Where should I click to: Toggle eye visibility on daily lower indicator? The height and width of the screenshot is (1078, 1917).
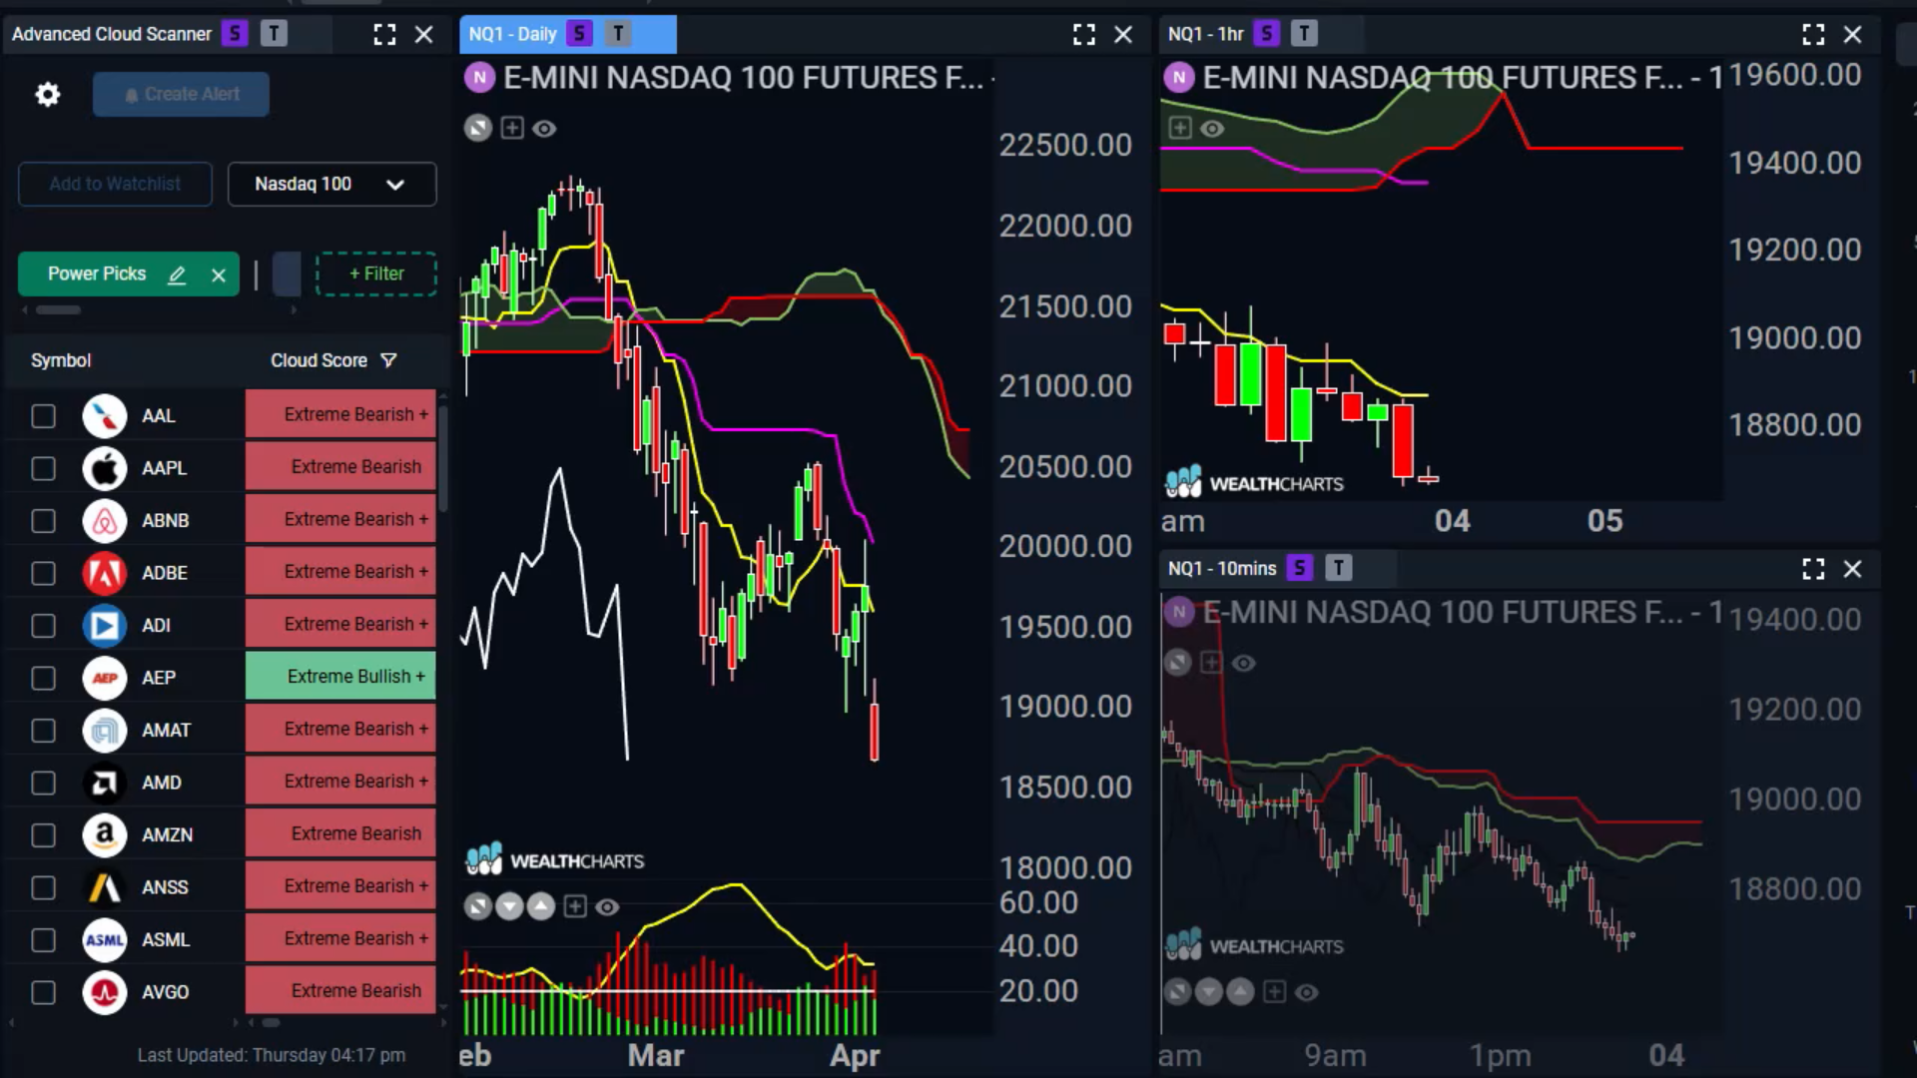(607, 907)
